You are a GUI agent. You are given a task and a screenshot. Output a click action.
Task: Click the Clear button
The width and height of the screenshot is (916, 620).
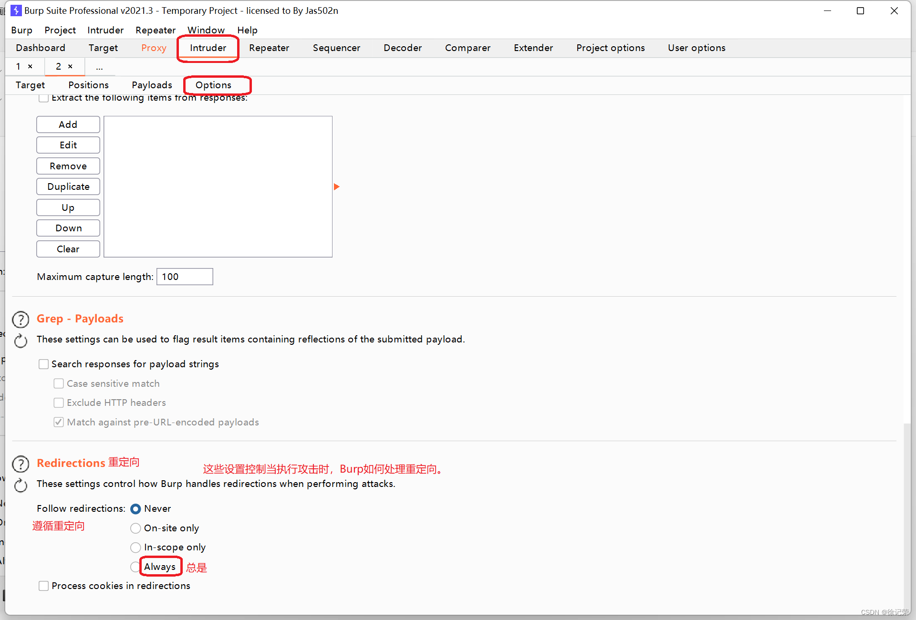coord(68,249)
